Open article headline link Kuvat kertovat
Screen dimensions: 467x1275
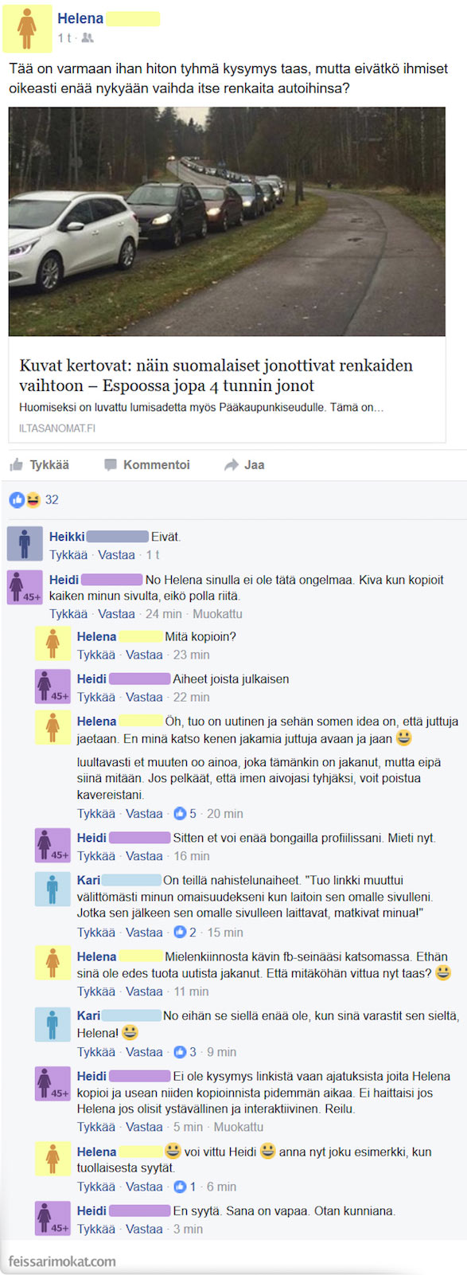tap(216, 376)
